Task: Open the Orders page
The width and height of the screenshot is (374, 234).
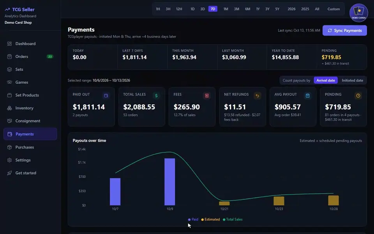Action: pyautogui.click(x=30, y=57)
